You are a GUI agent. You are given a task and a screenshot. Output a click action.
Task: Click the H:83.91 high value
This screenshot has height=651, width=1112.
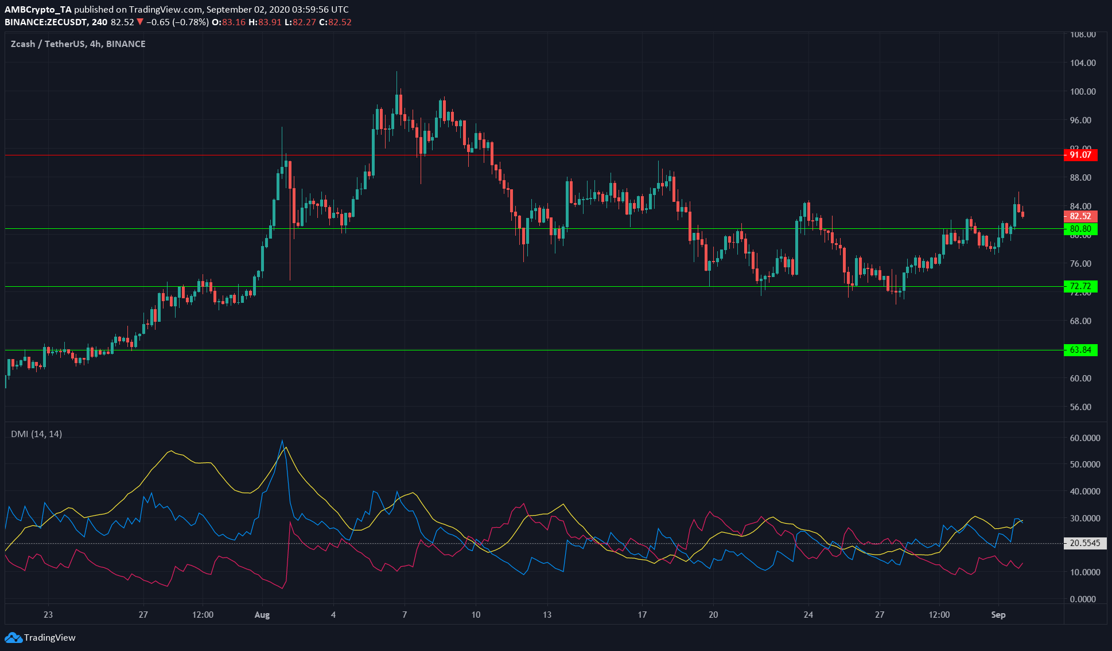(x=265, y=22)
